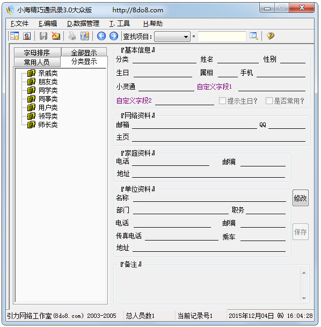Click the 乘车 input field
Screen dimensions: 321x327
(263, 237)
